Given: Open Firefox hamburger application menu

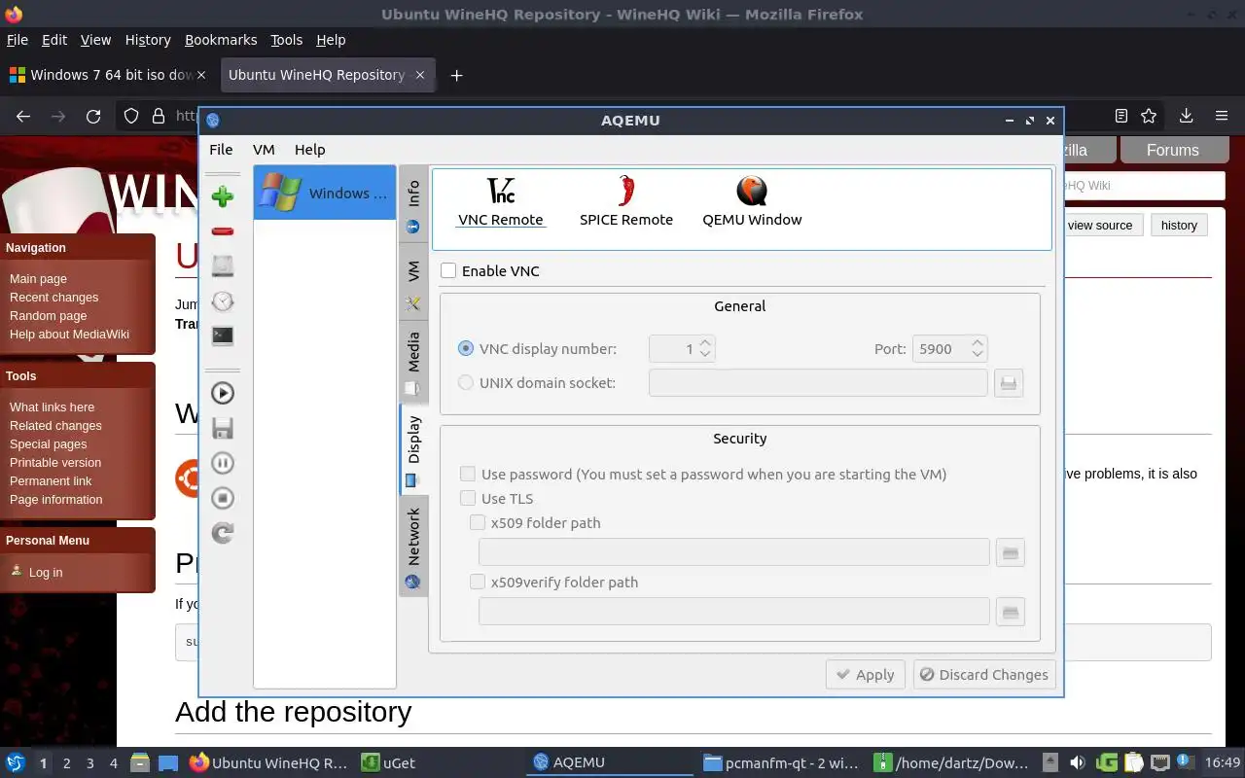Looking at the screenshot, I should (x=1222, y=116).
